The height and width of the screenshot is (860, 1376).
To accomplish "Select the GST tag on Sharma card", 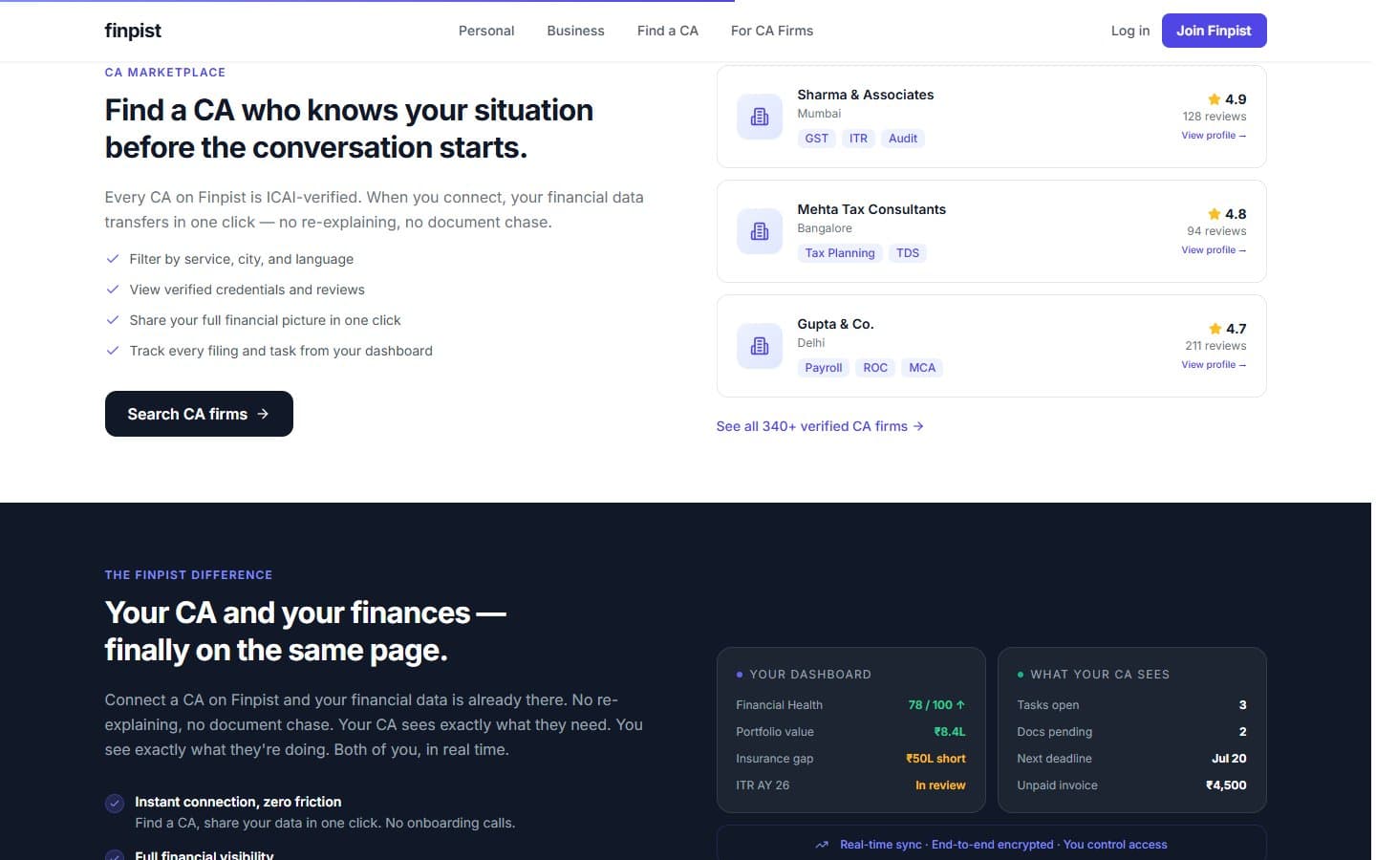I will (x=817, y=139).
